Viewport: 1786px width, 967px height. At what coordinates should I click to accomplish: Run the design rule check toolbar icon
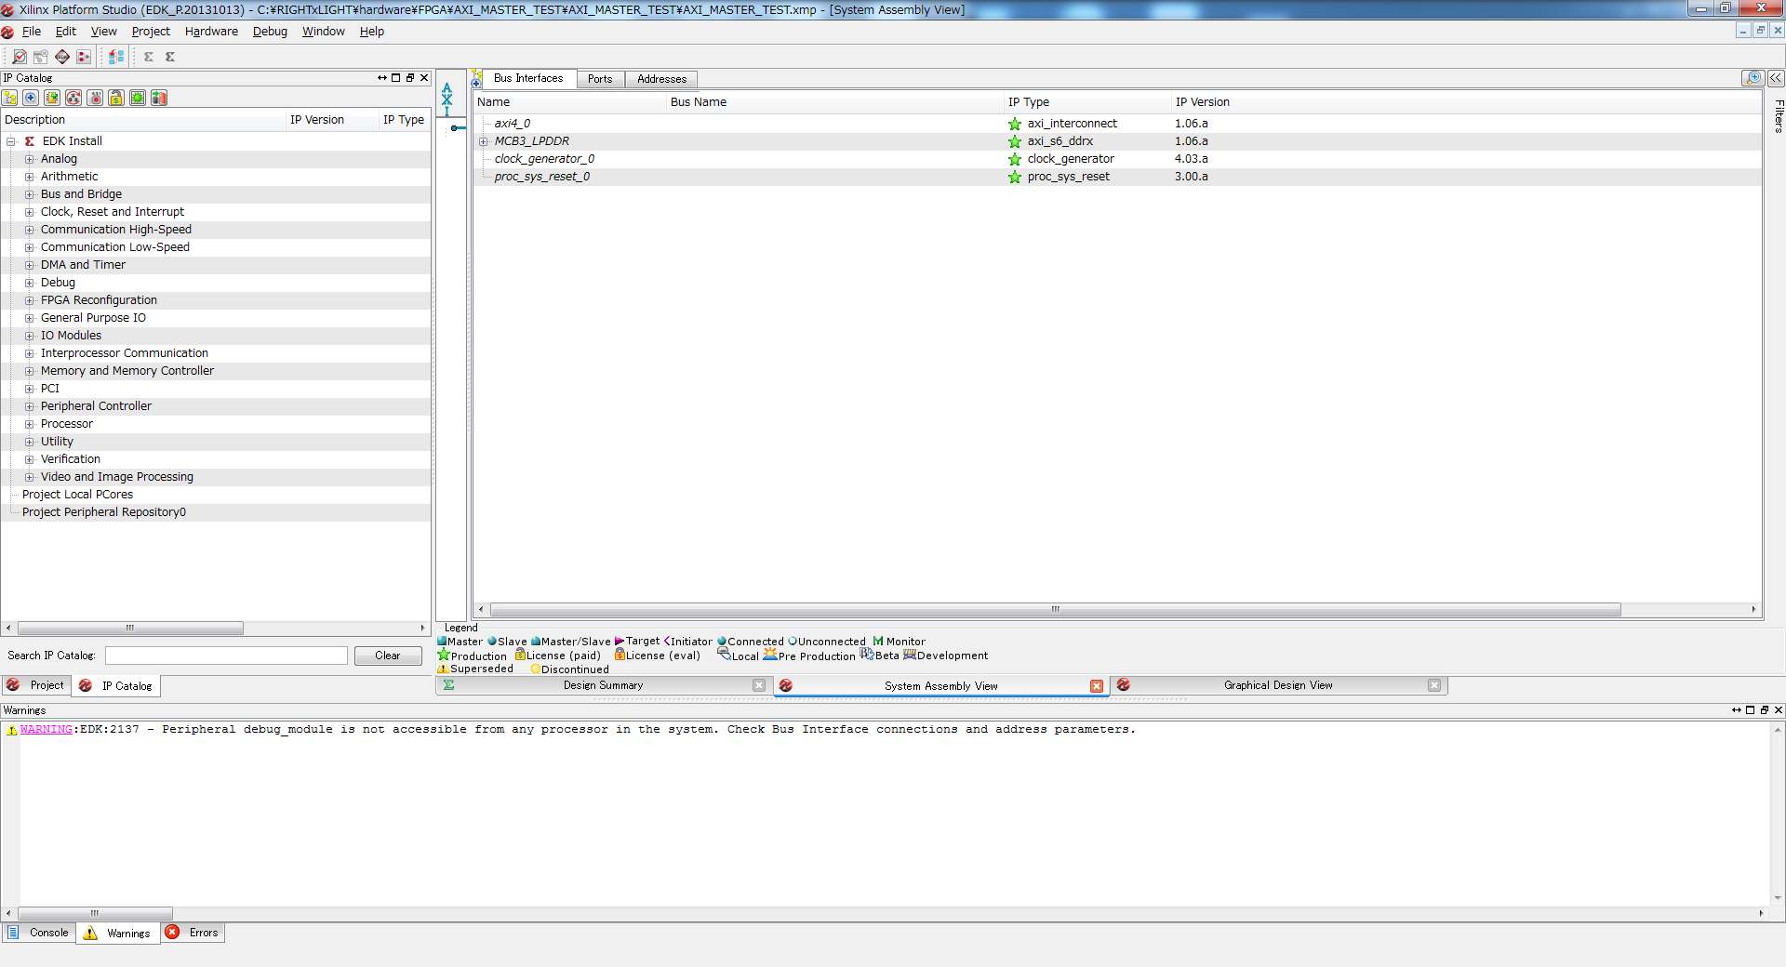[19, 57]
